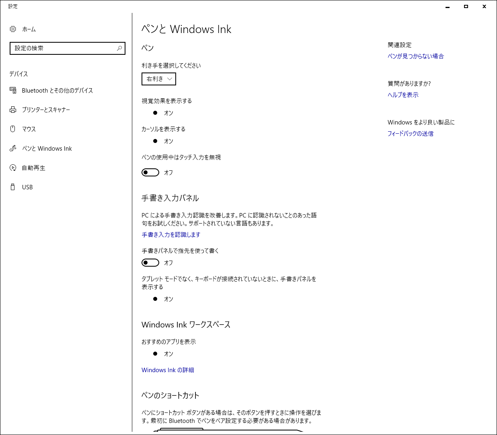Click ヘルプを表示 link
The height and width of the screenshot is (435, 497).
tap(403, 95)
